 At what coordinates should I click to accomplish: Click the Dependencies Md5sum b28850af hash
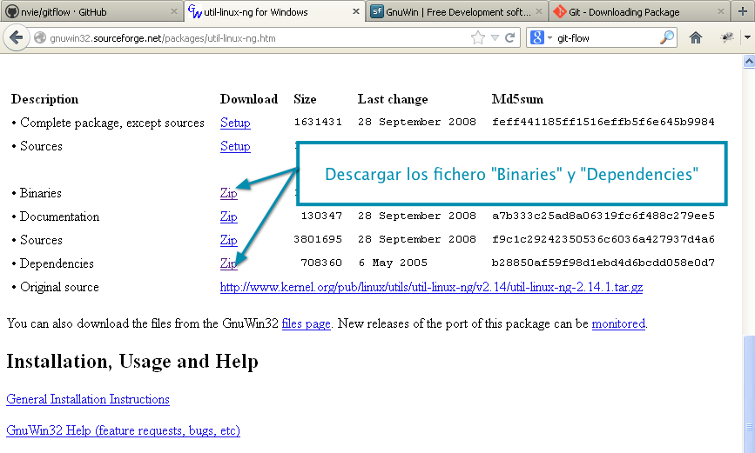coord(603,263)
